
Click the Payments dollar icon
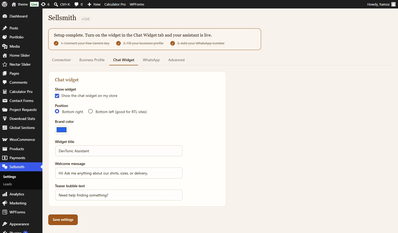[5, 158]
